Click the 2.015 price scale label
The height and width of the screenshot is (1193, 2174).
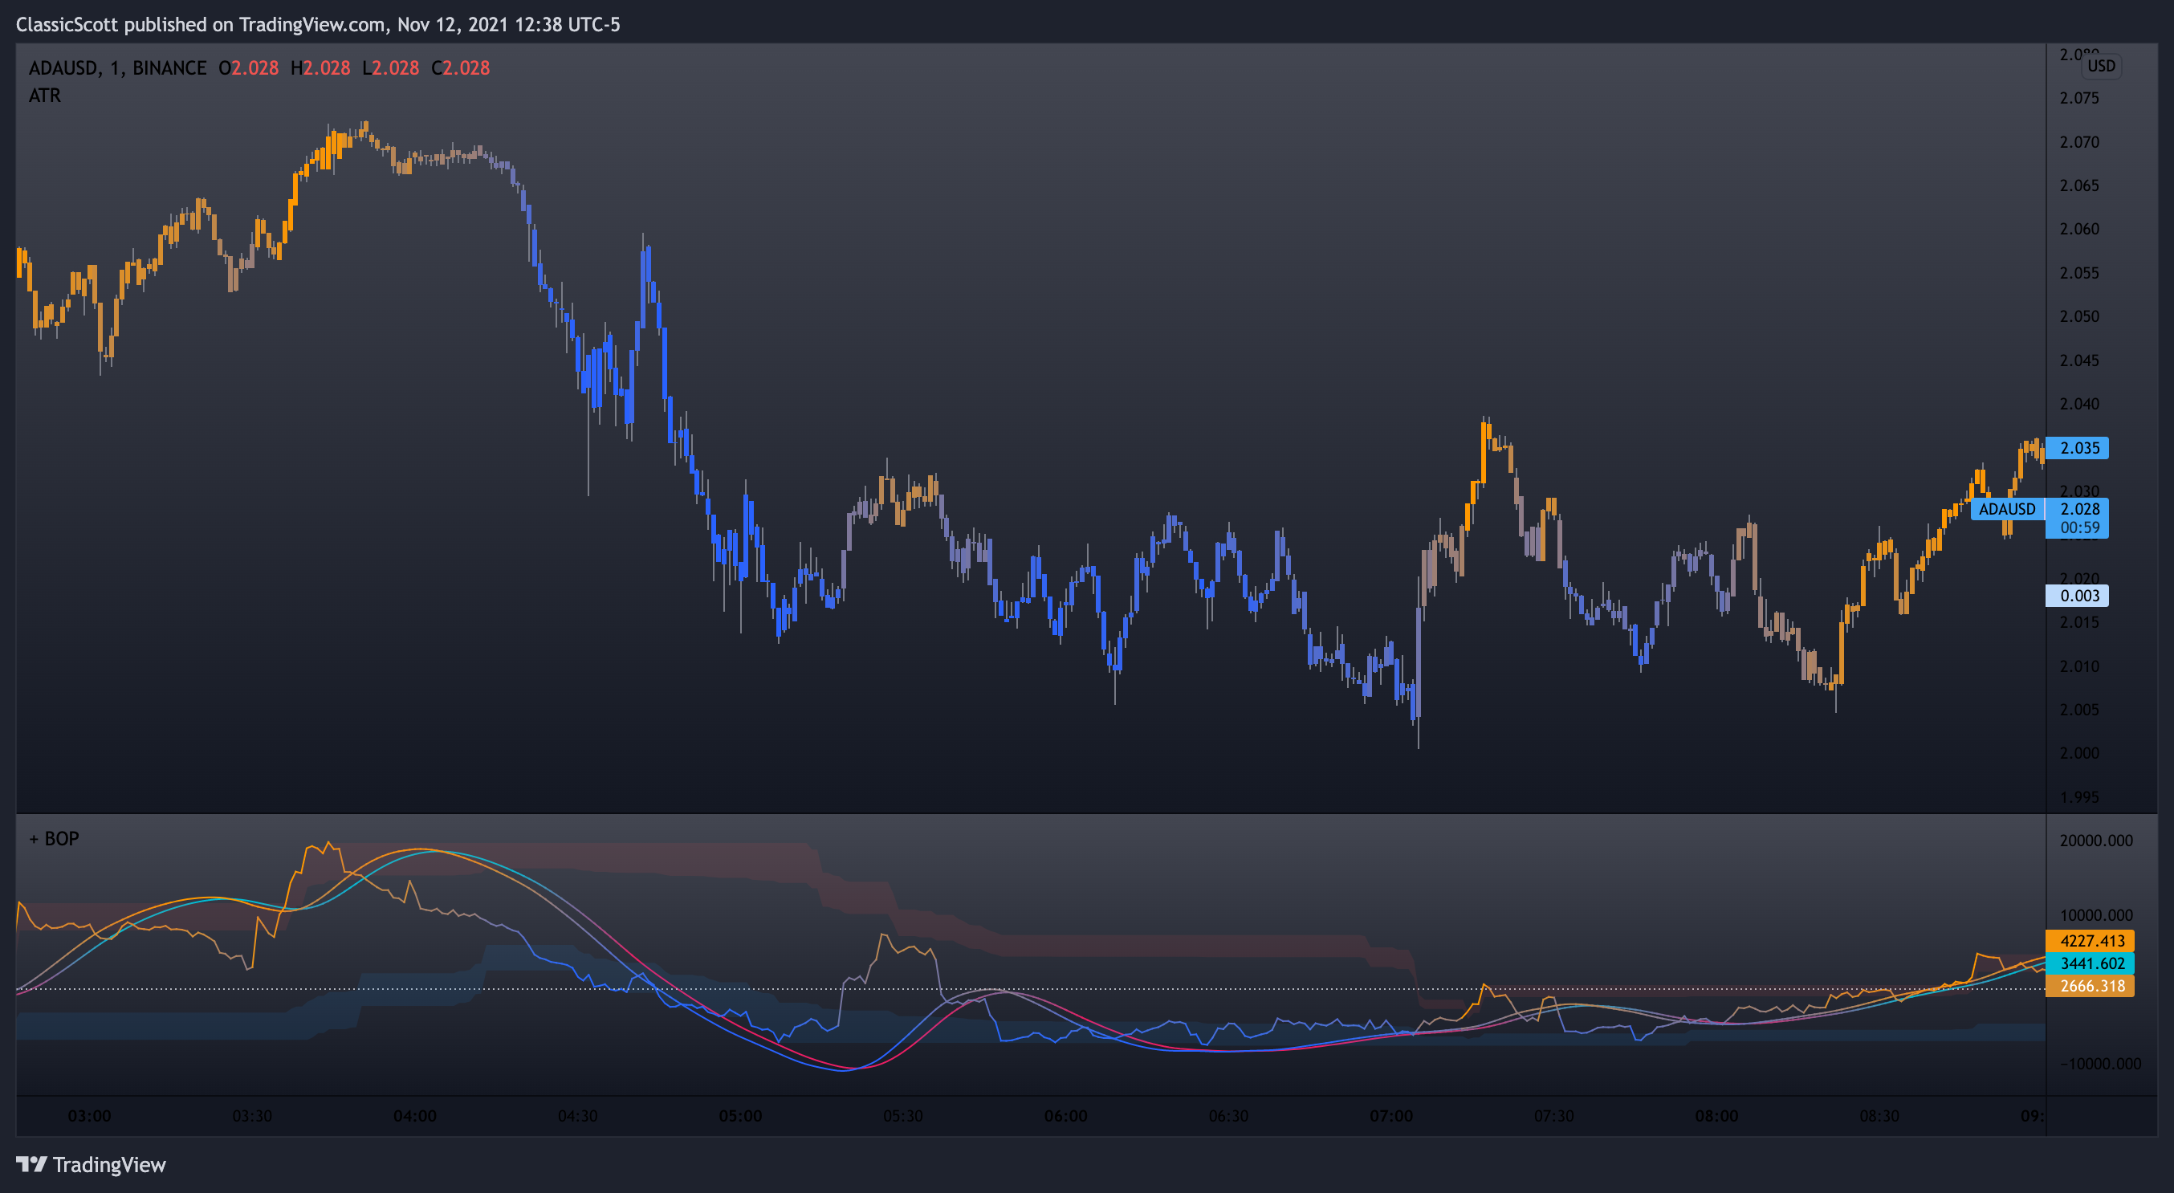click(2079, 622)
